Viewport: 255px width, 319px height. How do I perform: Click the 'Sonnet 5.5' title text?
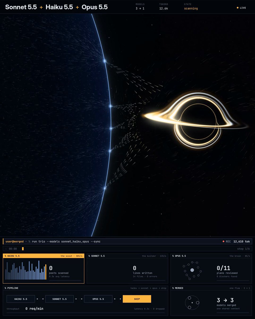[21, 7]
